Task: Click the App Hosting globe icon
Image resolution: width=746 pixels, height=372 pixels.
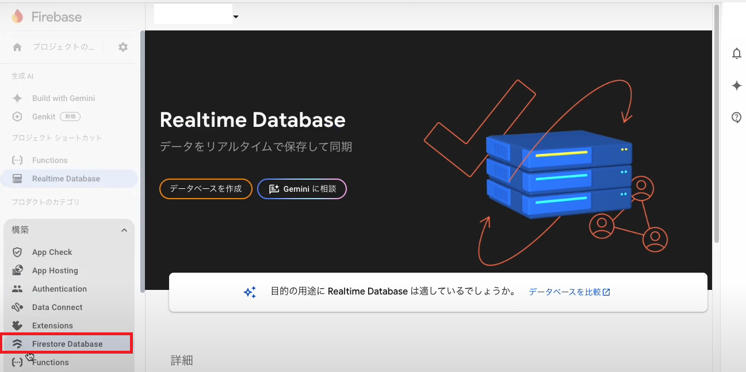Action: tap(17, 270)
